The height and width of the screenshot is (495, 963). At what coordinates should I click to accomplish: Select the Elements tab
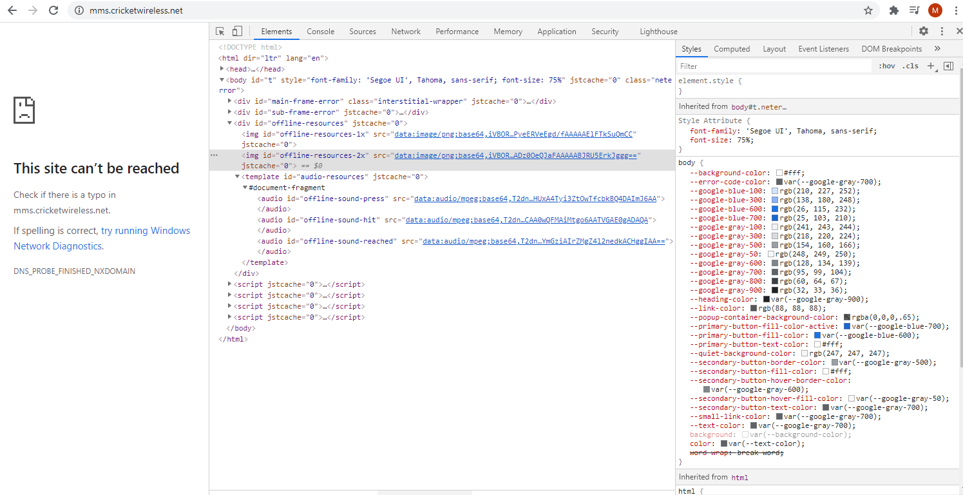[x=276, y=31]
